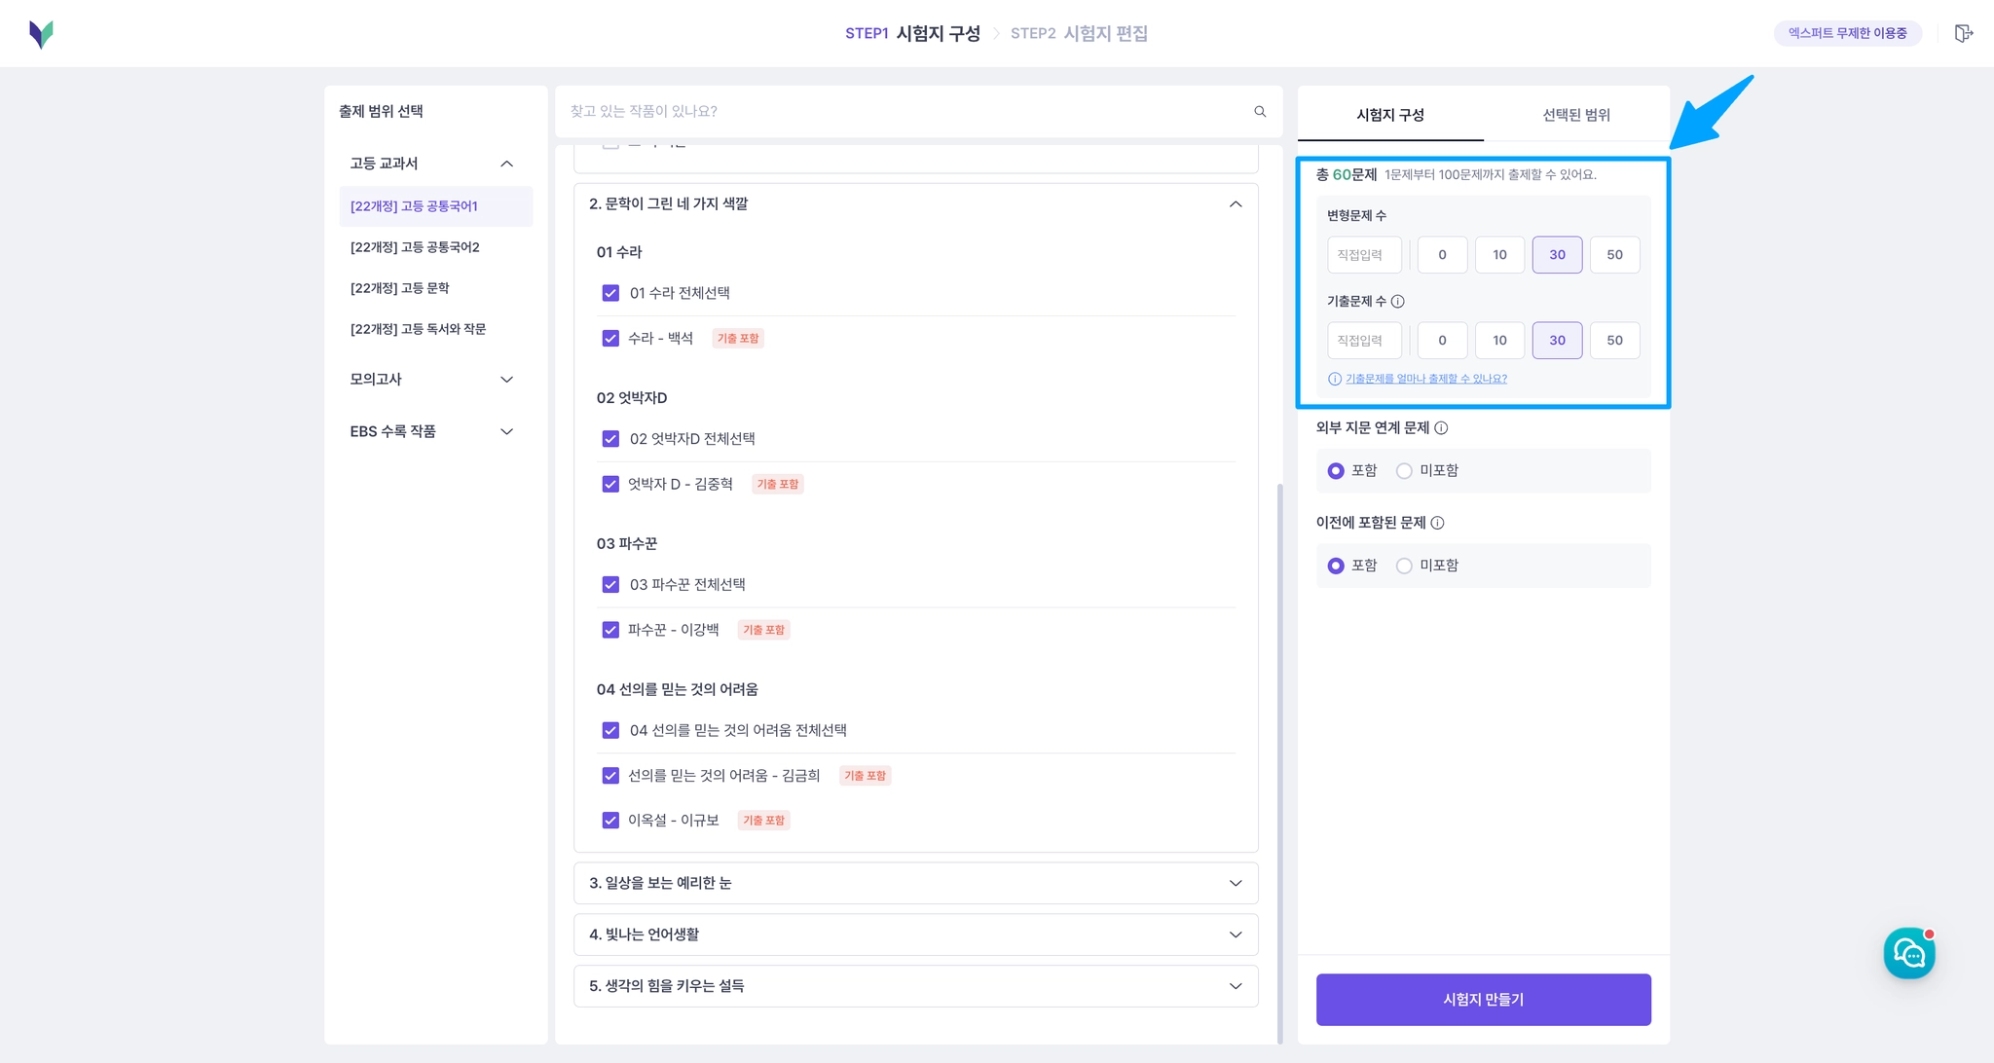Collapse 2. 문학이 그린 네 가지 색깔 section
The height and width of the screenshot is (1063, 1994).
1235,204
